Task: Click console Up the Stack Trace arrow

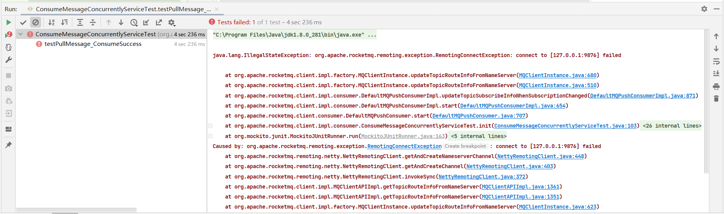Action: click(x=716, y=36)
